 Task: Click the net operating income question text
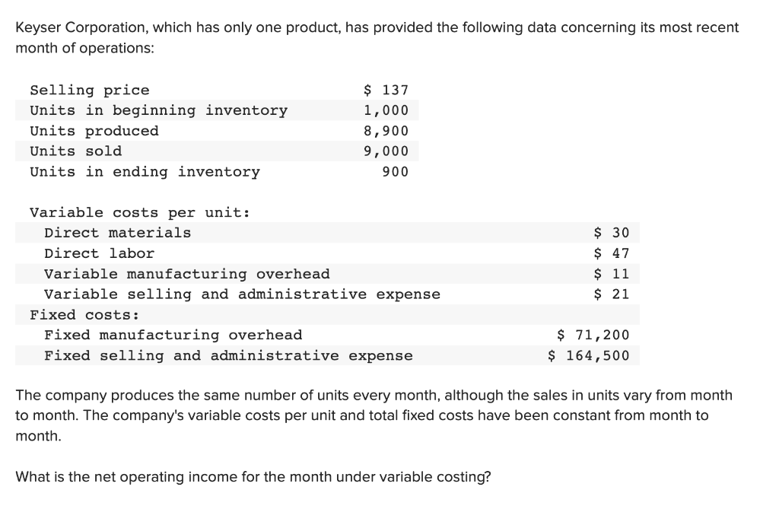pyautogui.click(x=253, y=477)
